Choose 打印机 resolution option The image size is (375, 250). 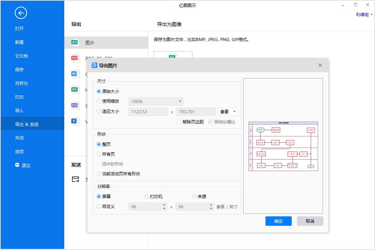146,196
